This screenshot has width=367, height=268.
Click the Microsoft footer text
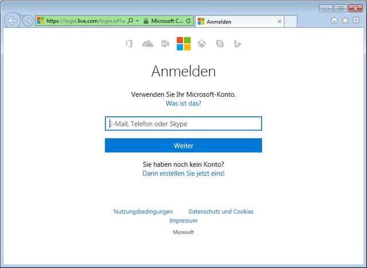click(183, 232)
